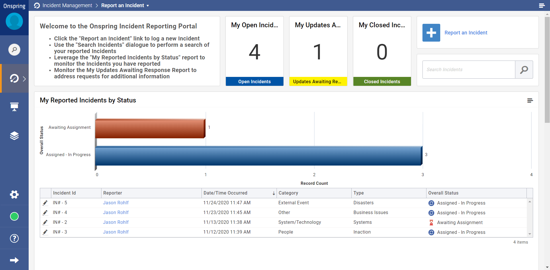Edit incident IN# - 4 pencil icon
Screen dimensions: 550x270
pyautogui.click(x=45, y=213)
